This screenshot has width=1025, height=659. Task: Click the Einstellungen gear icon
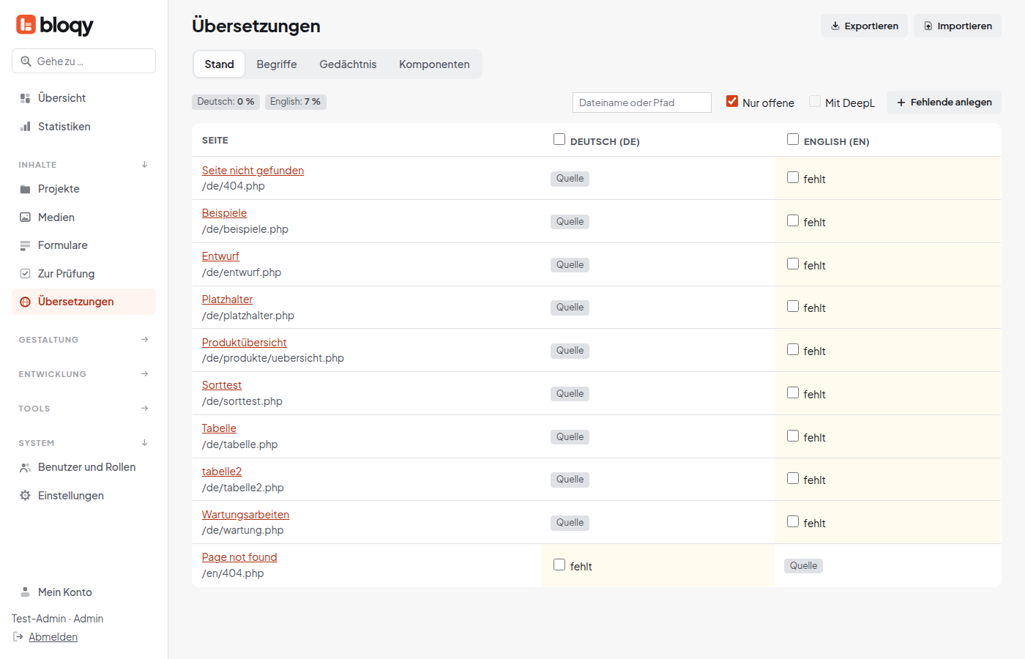pyautogui.click(x=25, y=496)
